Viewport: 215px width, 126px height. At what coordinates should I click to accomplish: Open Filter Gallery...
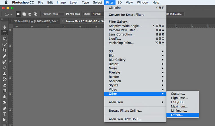pyautogui.click(x=135, y=22)
